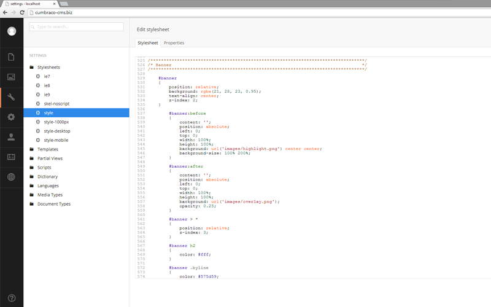491x307 pixels.
Task: Open the Media Types tree node
Action: (x=50, y=195)
